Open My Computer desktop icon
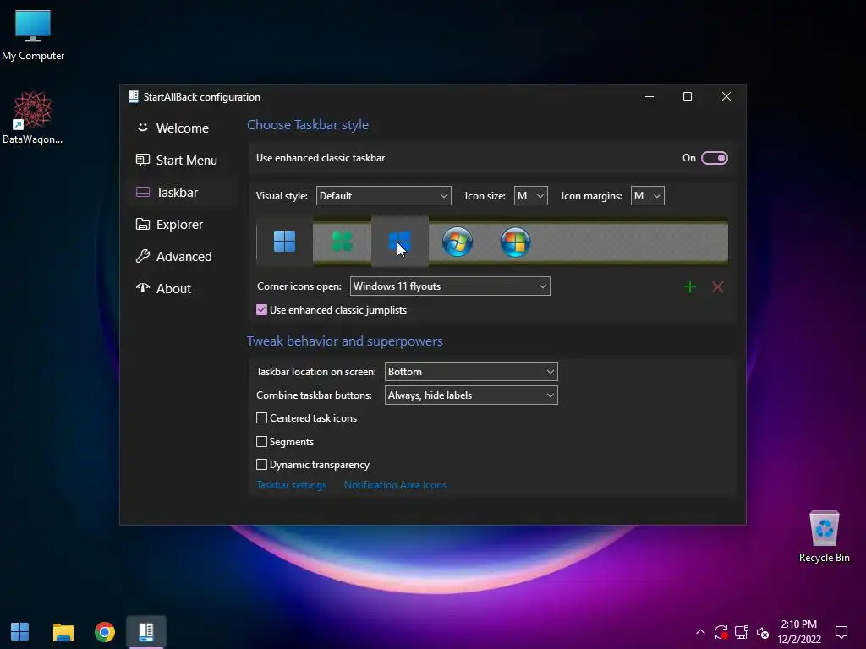Screen dimensions: 866x649 click(33, 35)
